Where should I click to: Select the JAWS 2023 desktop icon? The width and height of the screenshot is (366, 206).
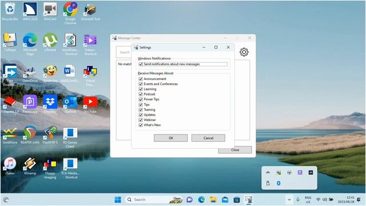(30, 11)
